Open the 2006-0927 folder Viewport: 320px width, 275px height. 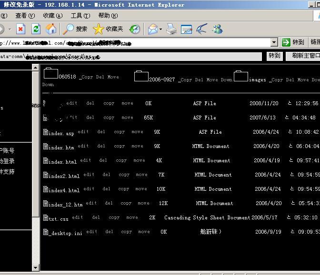tap(142, 76)
